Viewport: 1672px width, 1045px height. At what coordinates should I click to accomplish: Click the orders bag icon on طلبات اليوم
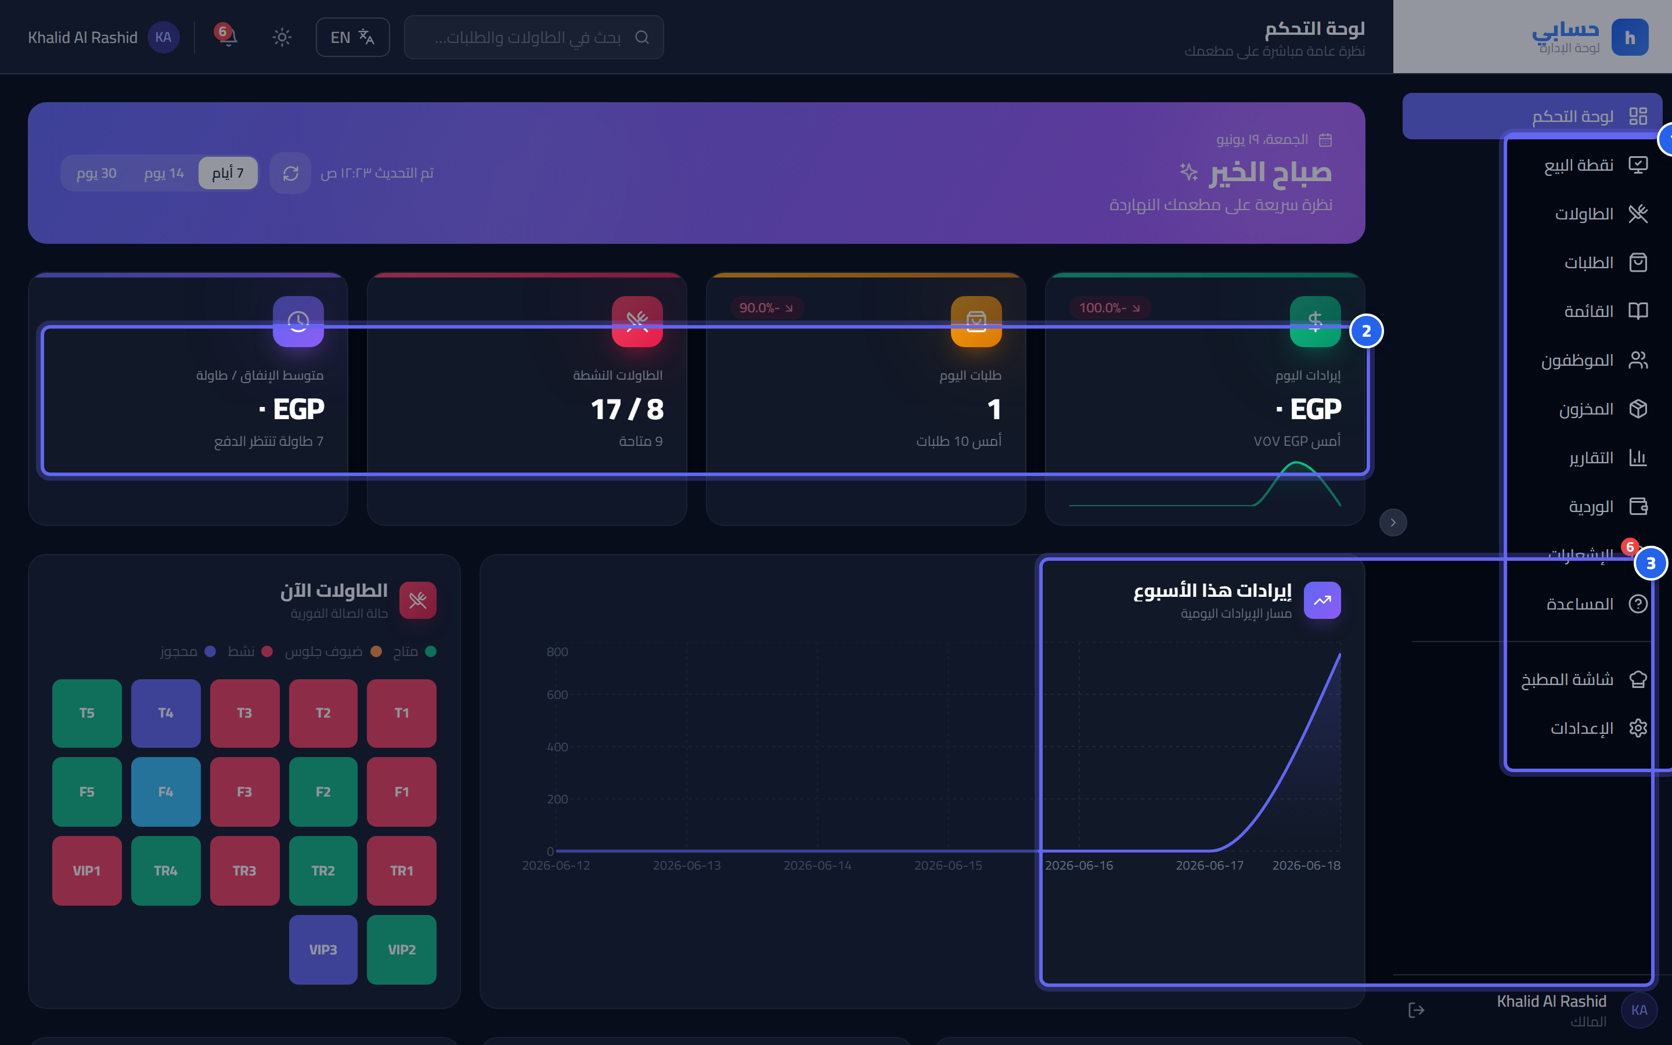coord(976,322)
